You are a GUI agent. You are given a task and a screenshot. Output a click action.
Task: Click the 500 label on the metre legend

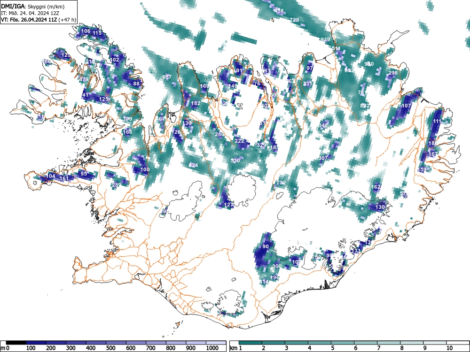(x=110, y=348)
